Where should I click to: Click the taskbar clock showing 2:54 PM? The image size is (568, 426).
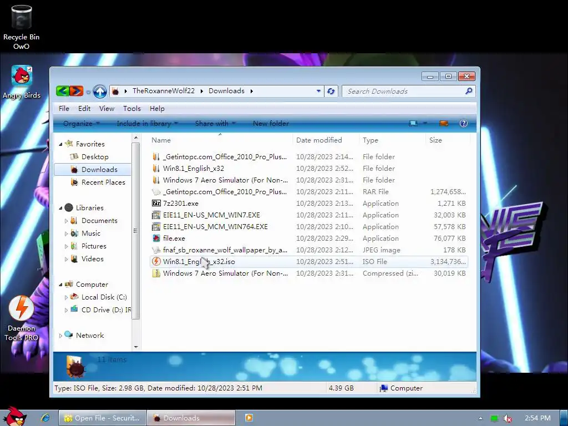coord(537,418)
